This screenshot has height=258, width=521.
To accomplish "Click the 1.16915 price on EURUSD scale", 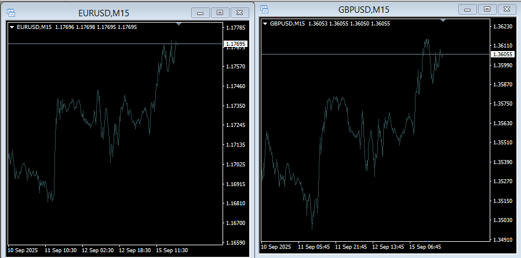I will [235, 184].
